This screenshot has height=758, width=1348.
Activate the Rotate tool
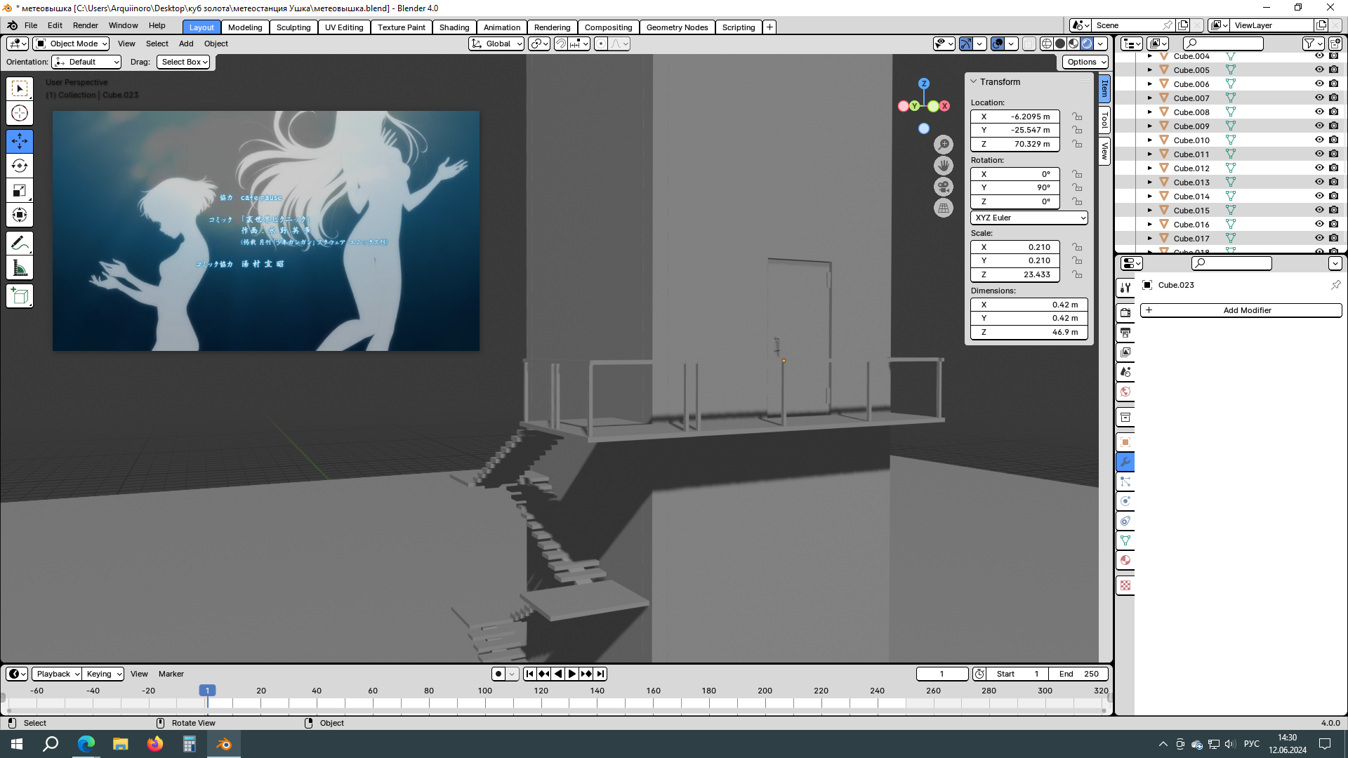pyautogui.click(x=20, y=166)
